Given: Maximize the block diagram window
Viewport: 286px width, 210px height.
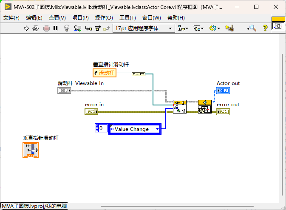Looking at the screenshot, I should point(256,7).
